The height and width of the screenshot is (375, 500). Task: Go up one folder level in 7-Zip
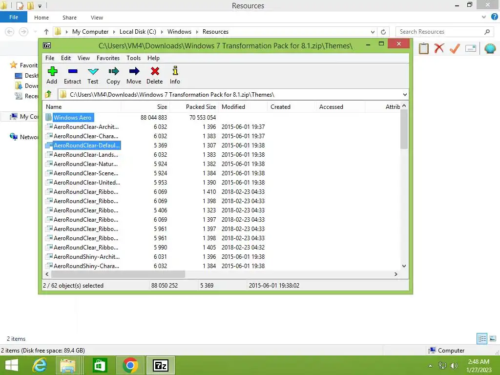(48, 94)
